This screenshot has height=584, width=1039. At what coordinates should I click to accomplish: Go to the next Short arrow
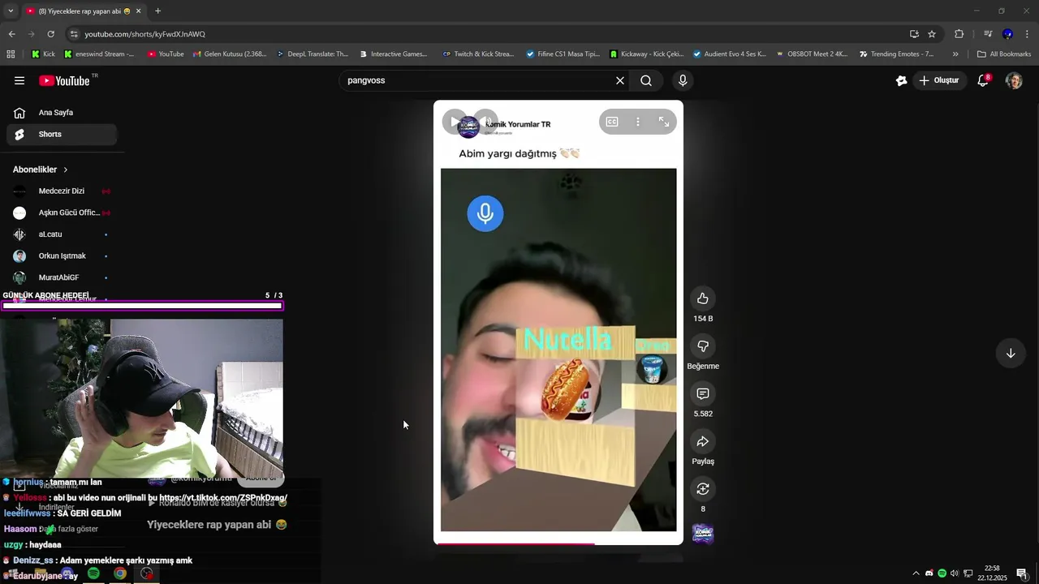[x=1011, y=354]
